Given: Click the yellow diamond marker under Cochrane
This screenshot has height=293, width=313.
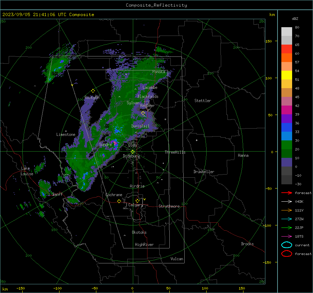Looking at the screenshot, I should pyautogui.click(x=119, y=201).
